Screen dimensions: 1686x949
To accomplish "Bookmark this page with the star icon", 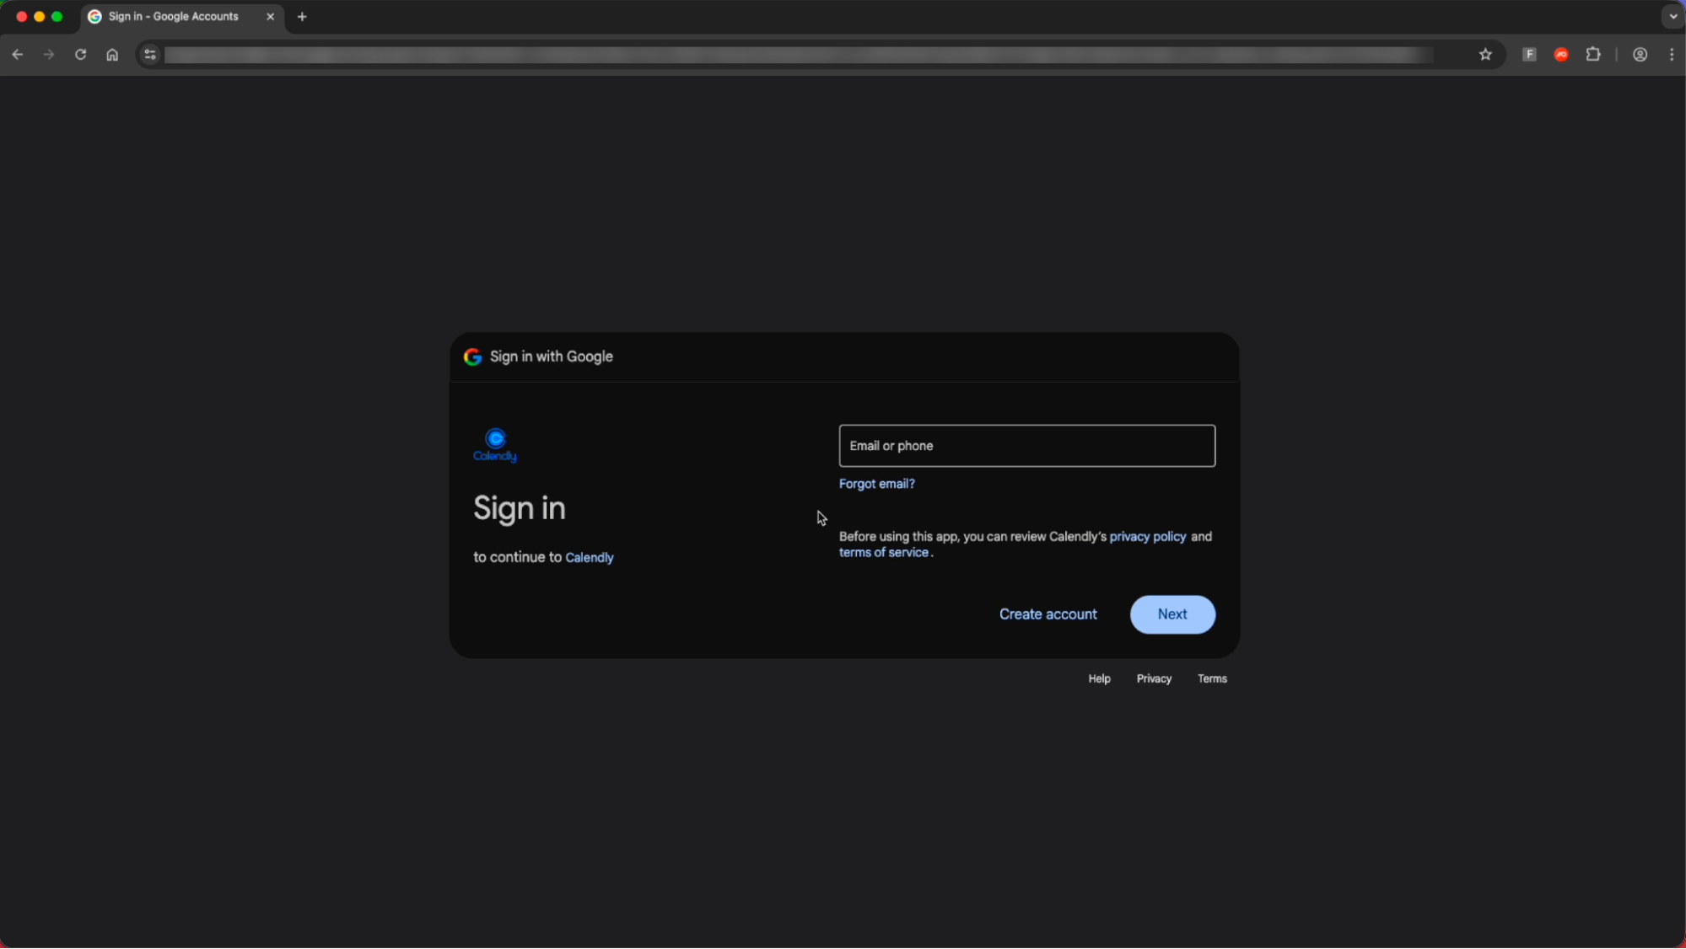I will coord(1485,54).
